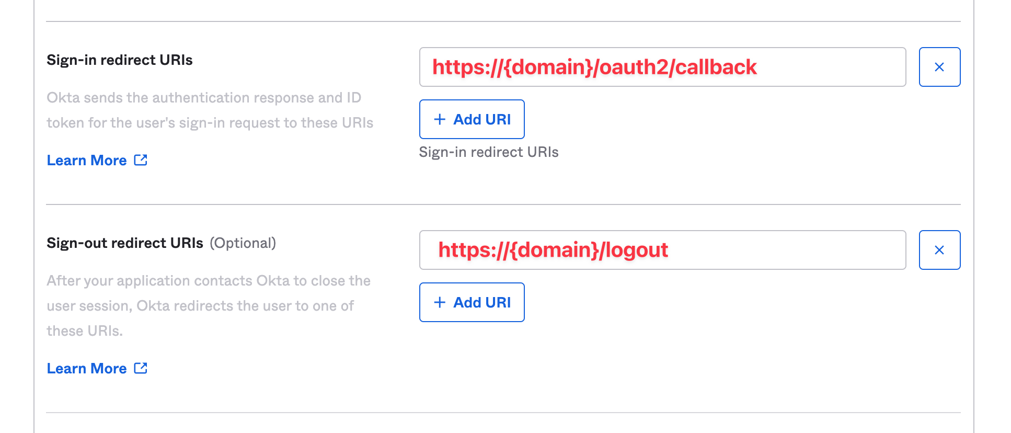Click the external link icon beside Sign-out Learn More
Viewport: 1011px width, 433px height.
tap(140, 368)
